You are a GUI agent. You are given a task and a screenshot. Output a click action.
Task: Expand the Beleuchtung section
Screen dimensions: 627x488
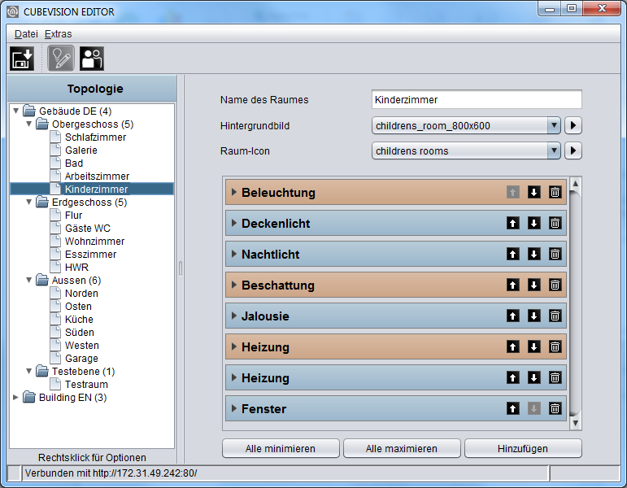(x=234, y=192)
